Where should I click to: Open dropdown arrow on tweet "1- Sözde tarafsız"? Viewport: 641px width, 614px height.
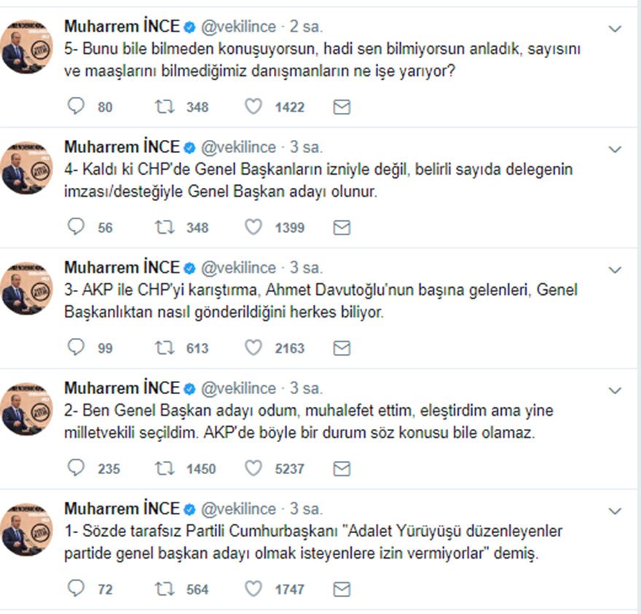[615, 511]
